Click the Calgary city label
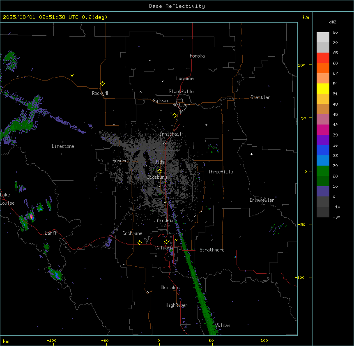354x346 pixels. pos(164,248)
